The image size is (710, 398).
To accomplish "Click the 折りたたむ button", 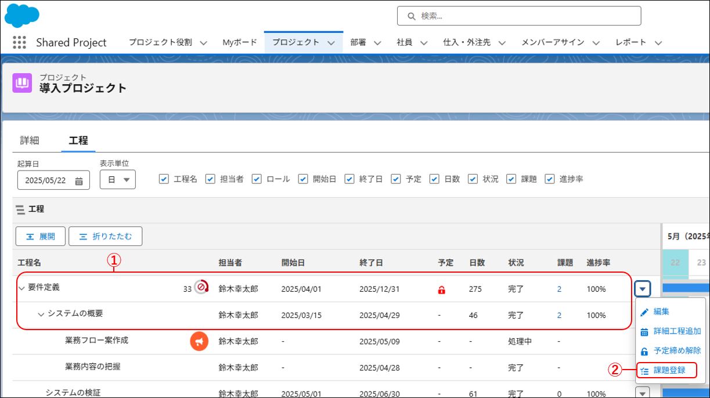I will pyautogui.click(x=105, y=236).
